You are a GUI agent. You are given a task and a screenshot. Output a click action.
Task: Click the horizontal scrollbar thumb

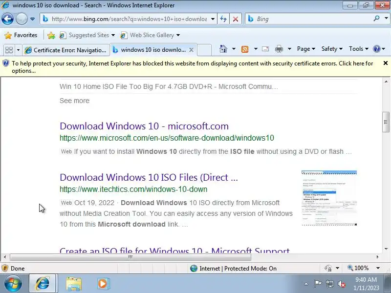(x=130, y=257)
